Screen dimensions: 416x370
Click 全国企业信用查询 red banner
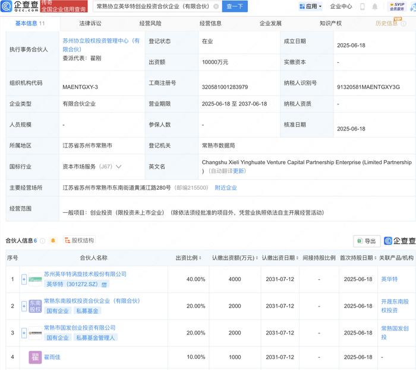coord(64,7)
